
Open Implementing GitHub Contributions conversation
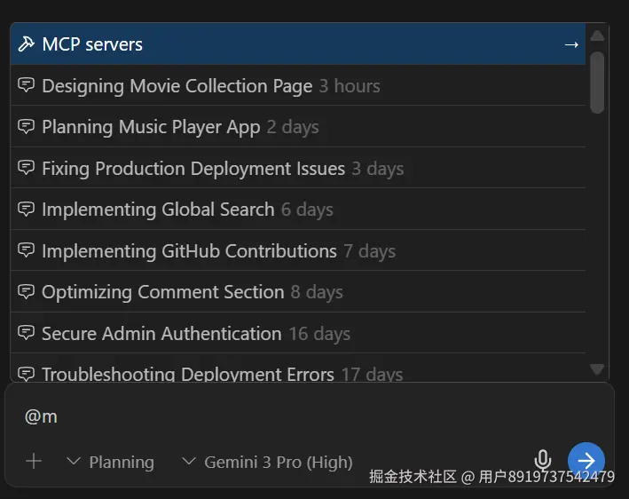(189, 251)
